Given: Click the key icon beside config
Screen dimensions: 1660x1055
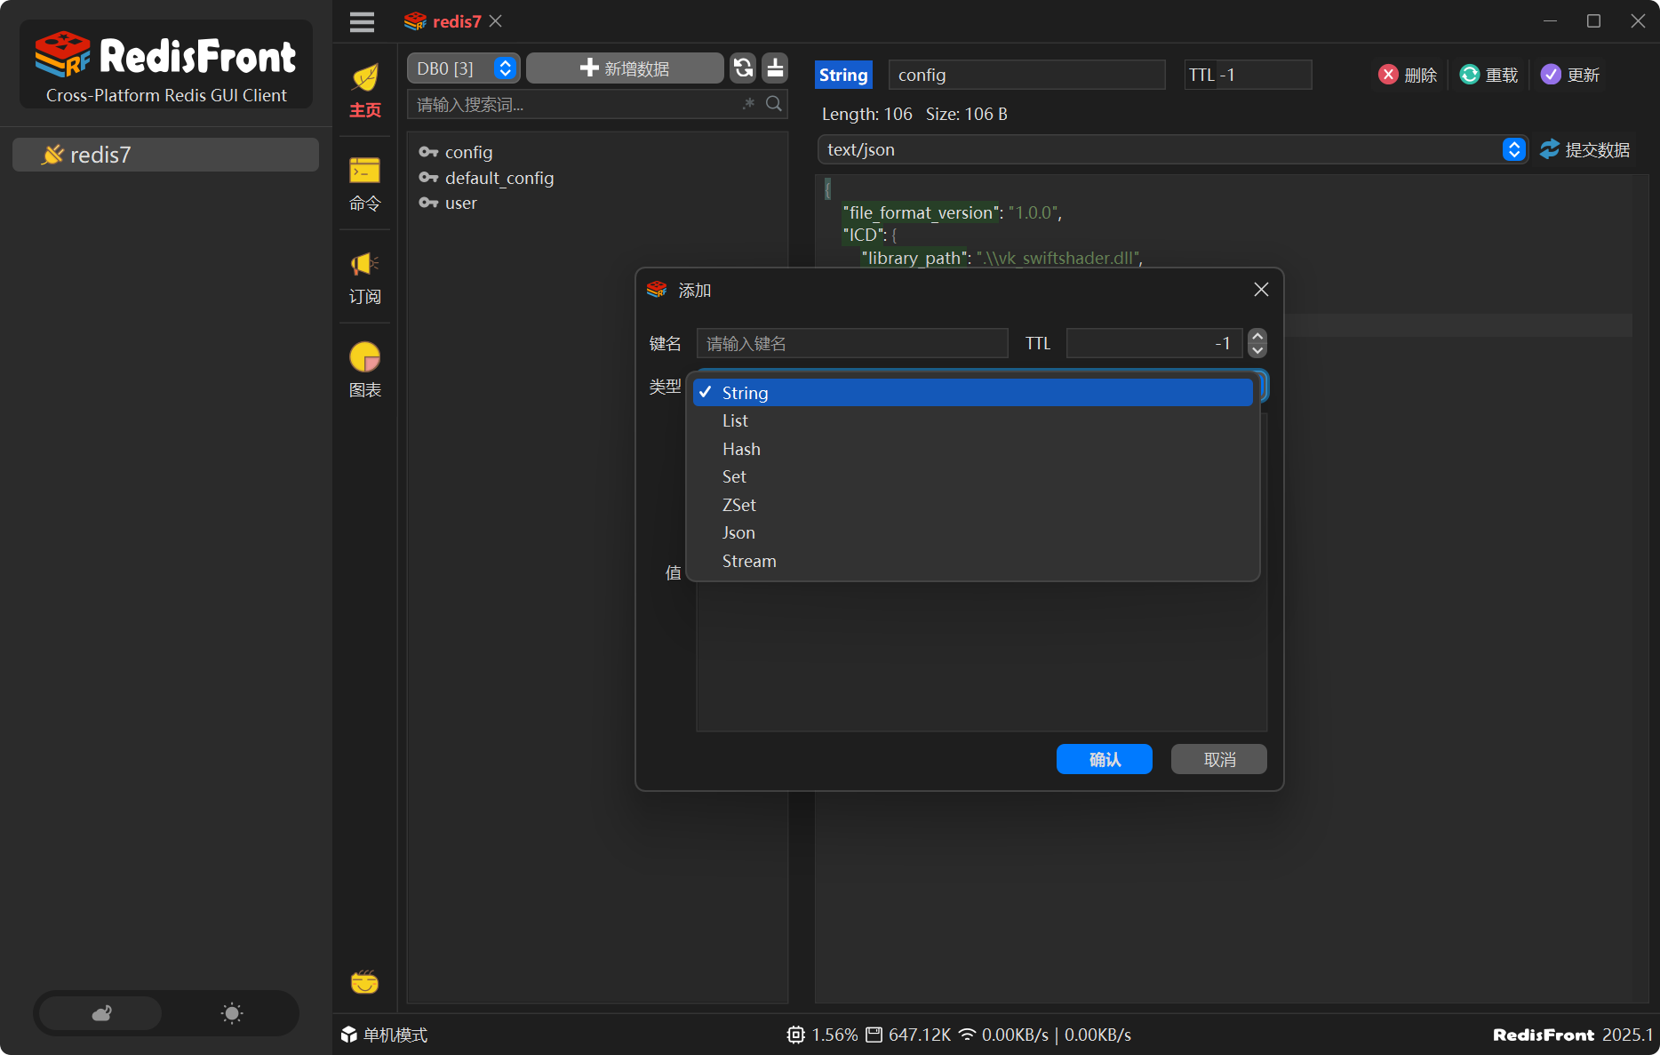Looking at the screenshot, I should 428,152.
